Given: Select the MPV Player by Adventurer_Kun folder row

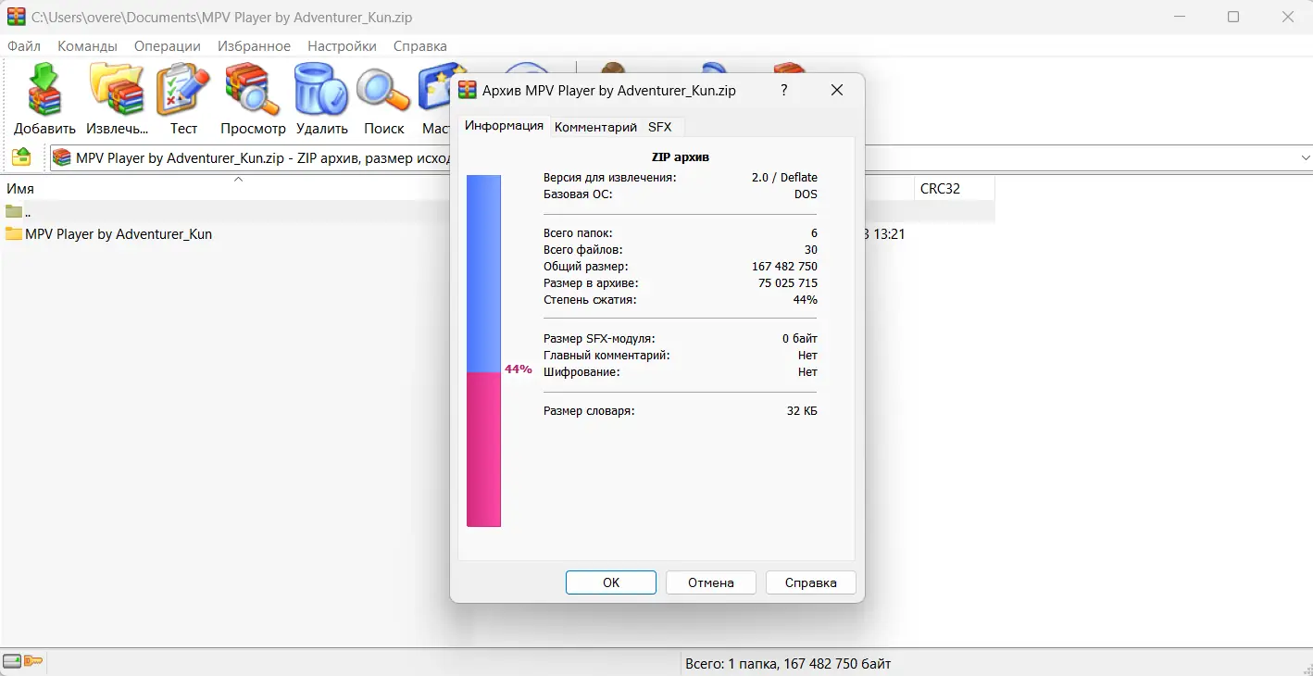Looking at the screenshot, I should point(119,234).
